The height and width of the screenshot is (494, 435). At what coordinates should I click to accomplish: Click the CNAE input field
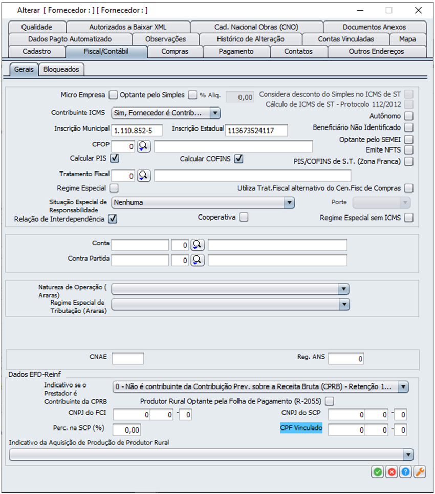click(128, 358)
